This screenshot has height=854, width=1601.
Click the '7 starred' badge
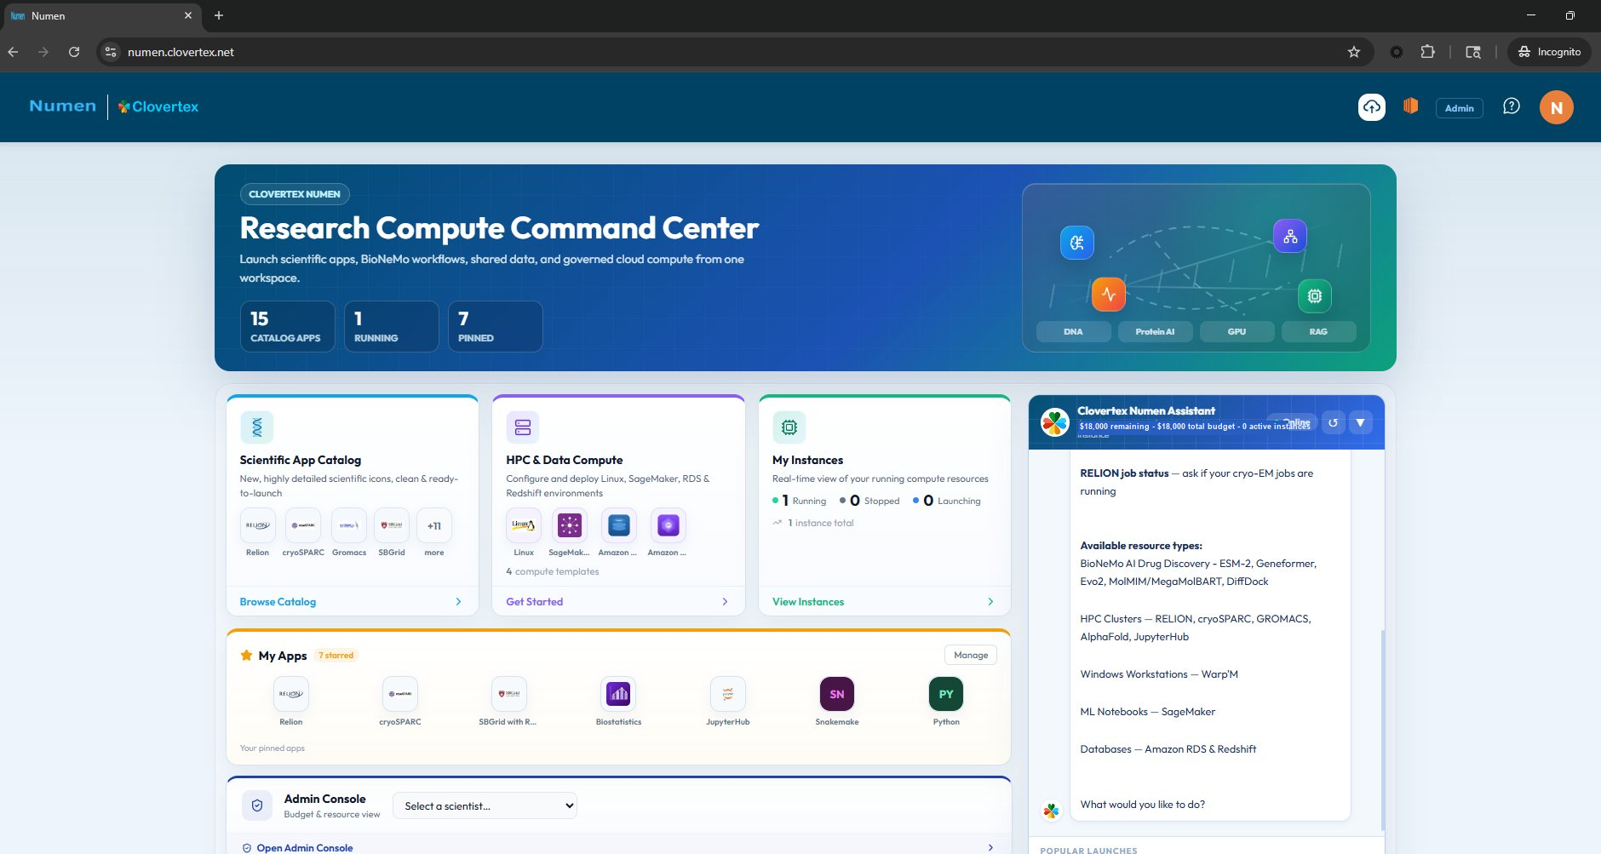(x=336, y=656)
